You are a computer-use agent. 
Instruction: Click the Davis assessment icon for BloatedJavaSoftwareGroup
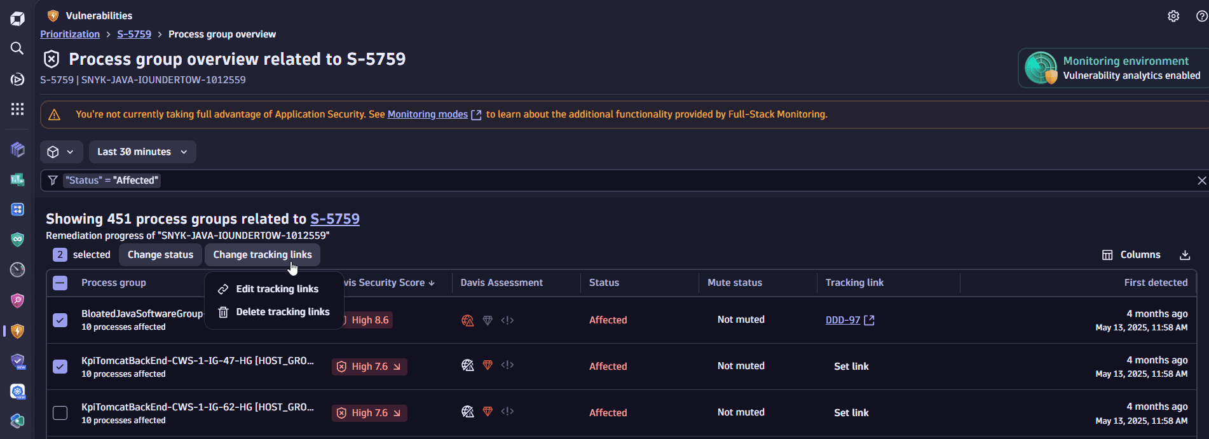(468, 320)
